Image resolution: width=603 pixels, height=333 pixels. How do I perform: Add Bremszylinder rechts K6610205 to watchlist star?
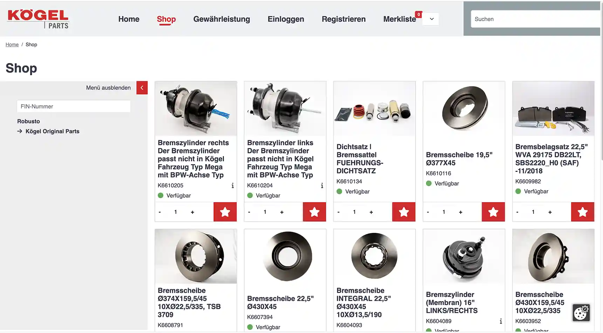tap(225, 212)
